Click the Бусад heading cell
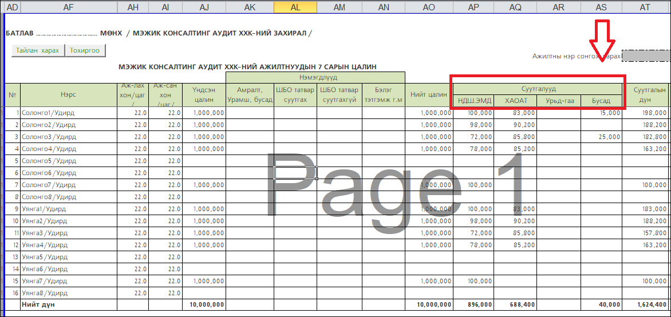 point(601,101)
